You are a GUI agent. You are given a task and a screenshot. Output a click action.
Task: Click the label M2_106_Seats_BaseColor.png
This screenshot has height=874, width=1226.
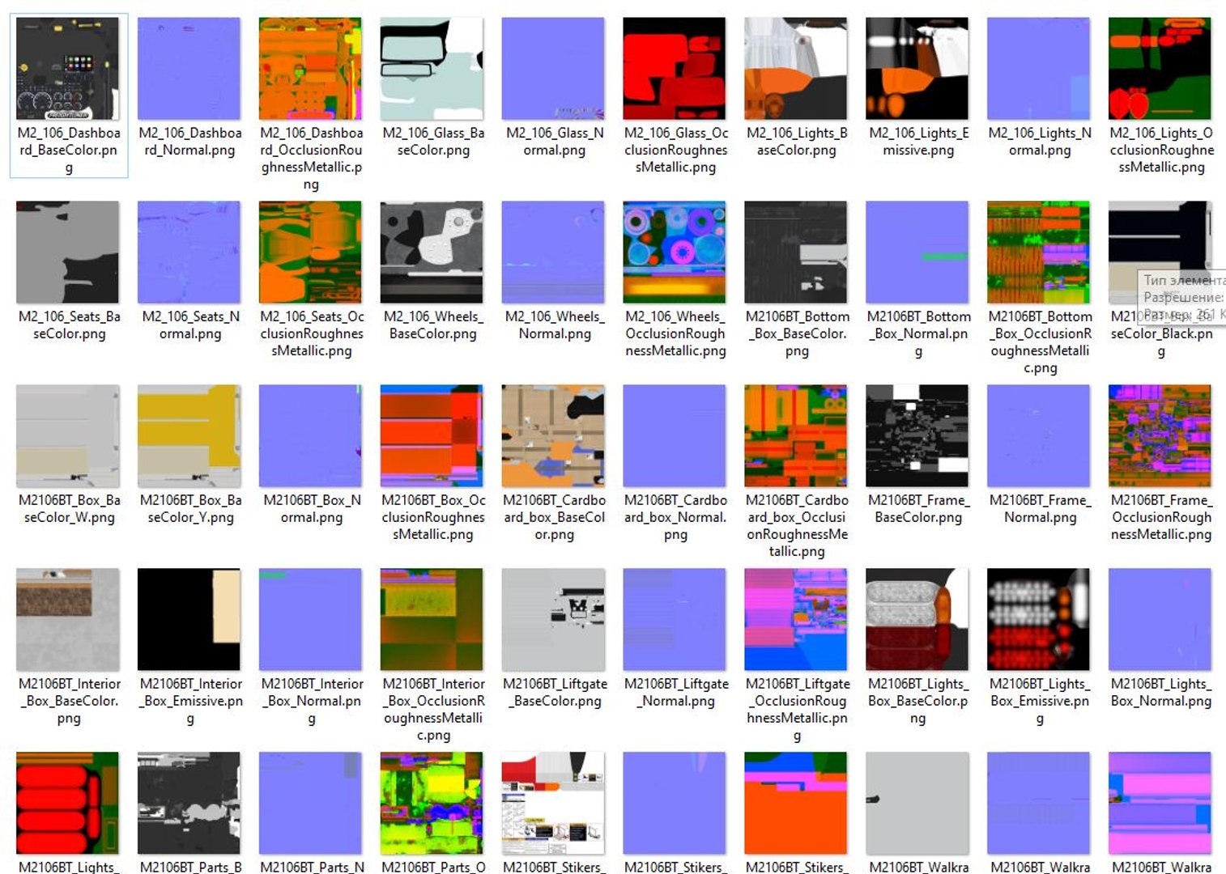(x=69, y=325)
